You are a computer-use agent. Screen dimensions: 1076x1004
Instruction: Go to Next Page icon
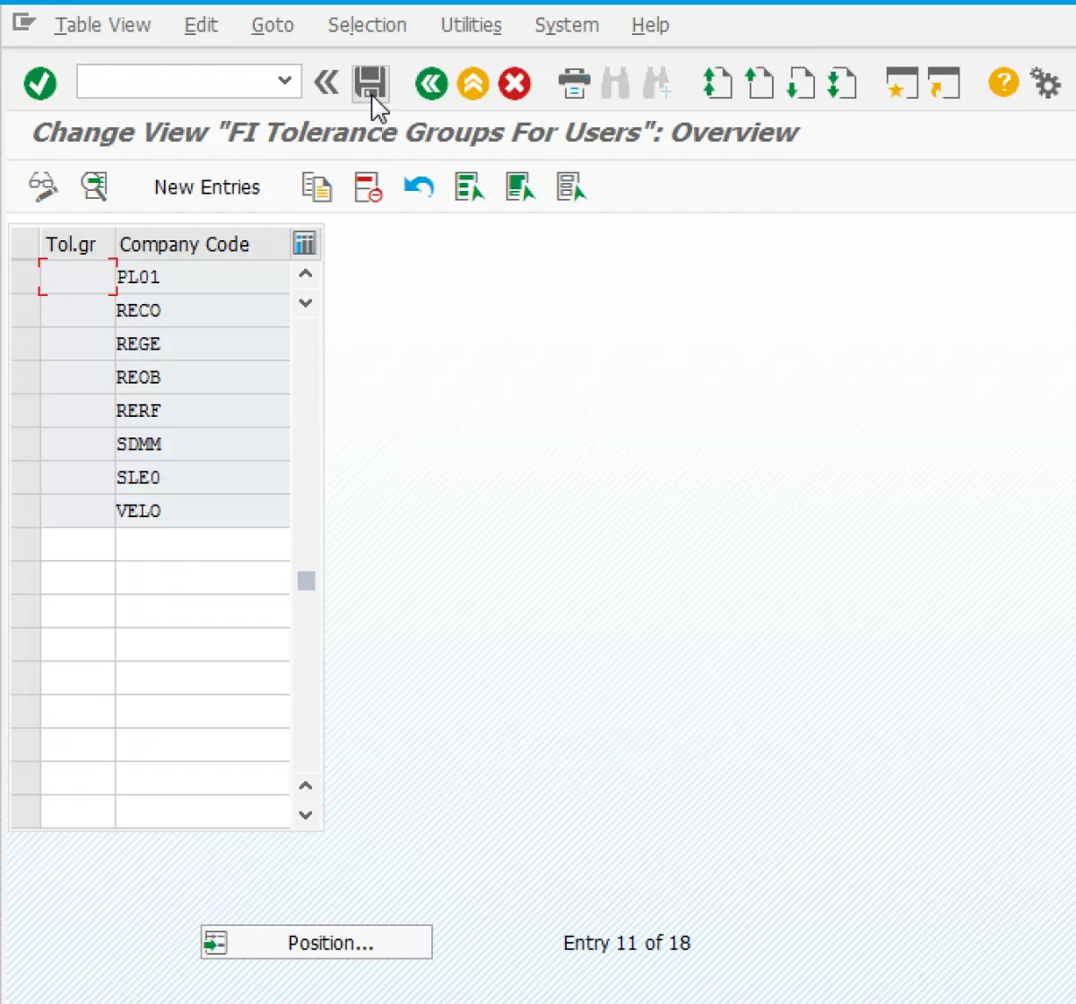801,83
